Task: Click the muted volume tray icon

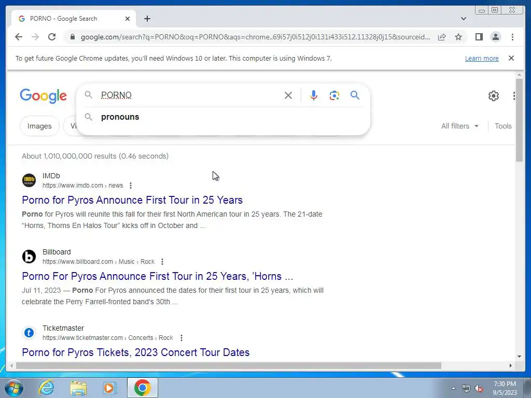Action: (x=479, y=389)
